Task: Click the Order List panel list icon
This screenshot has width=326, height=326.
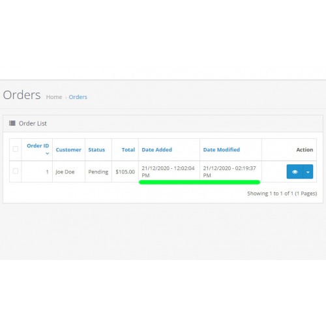Action: pos(12,123)
